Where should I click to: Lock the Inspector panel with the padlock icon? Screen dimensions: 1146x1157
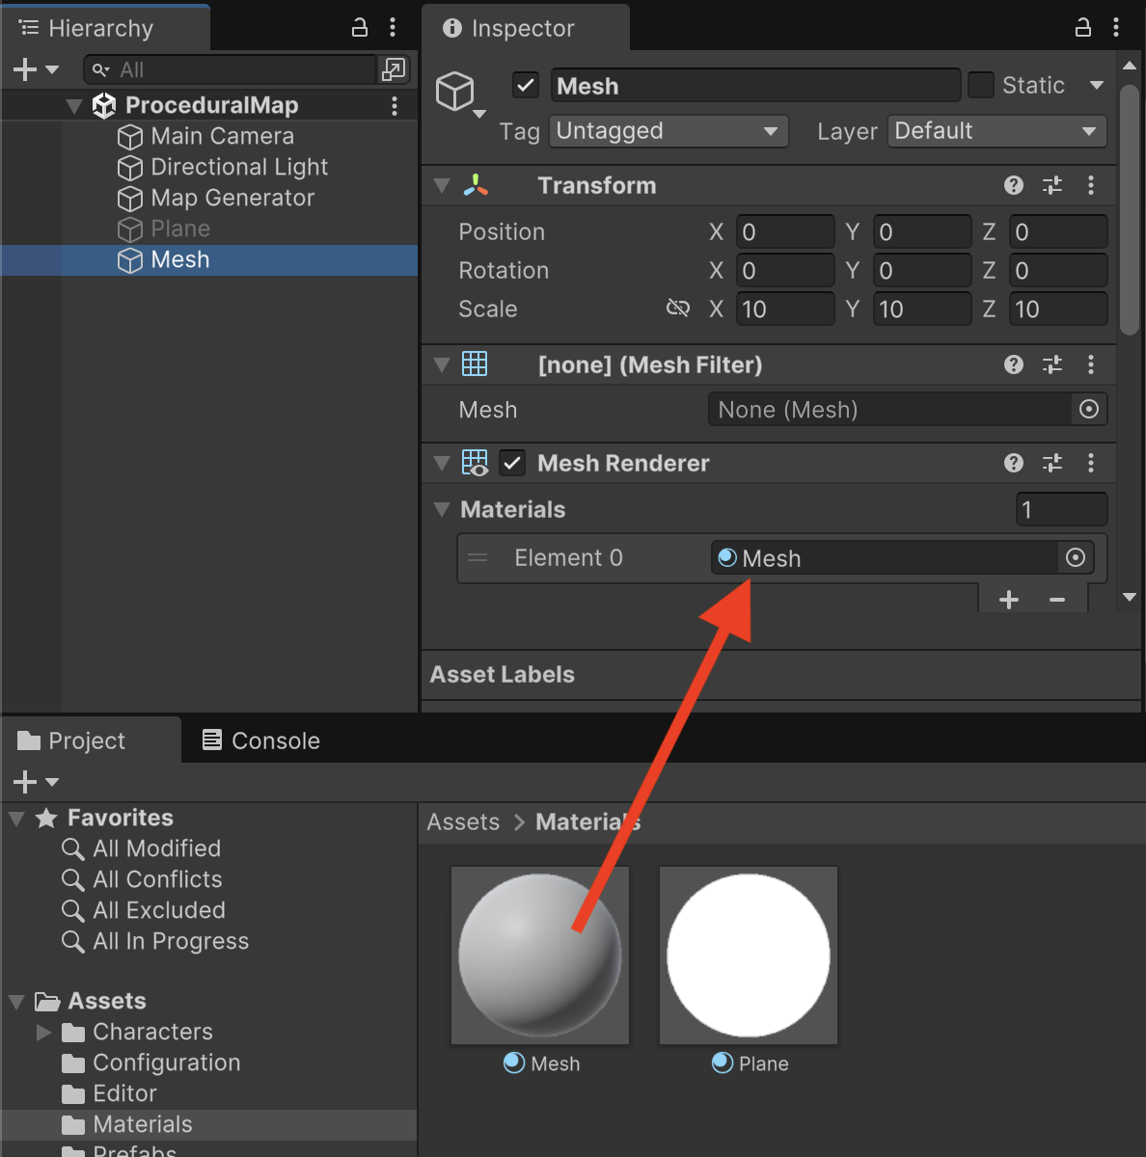click(x=1083, y=27)
